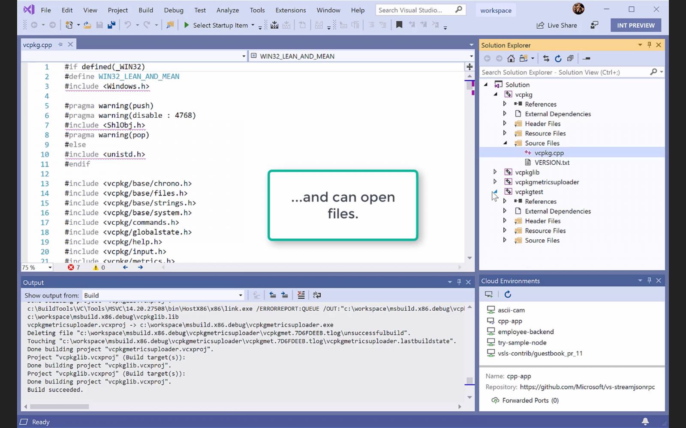Open the Show output from dropdown
686x428 pixels.
tap(240, 295)
